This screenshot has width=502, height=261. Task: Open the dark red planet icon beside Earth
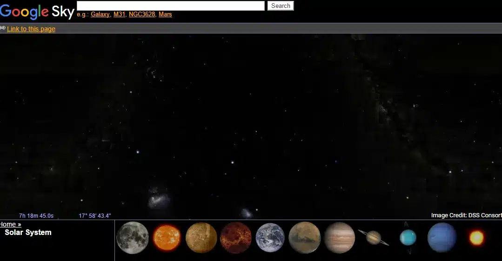[236, 238]
